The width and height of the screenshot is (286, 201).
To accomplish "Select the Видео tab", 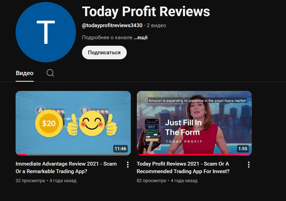I will coord(25,73).
